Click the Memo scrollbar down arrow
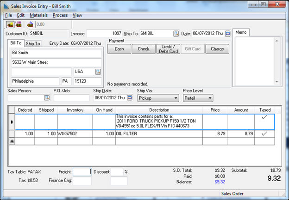Viewport: 289px width, 200px height. coord(276,82)
